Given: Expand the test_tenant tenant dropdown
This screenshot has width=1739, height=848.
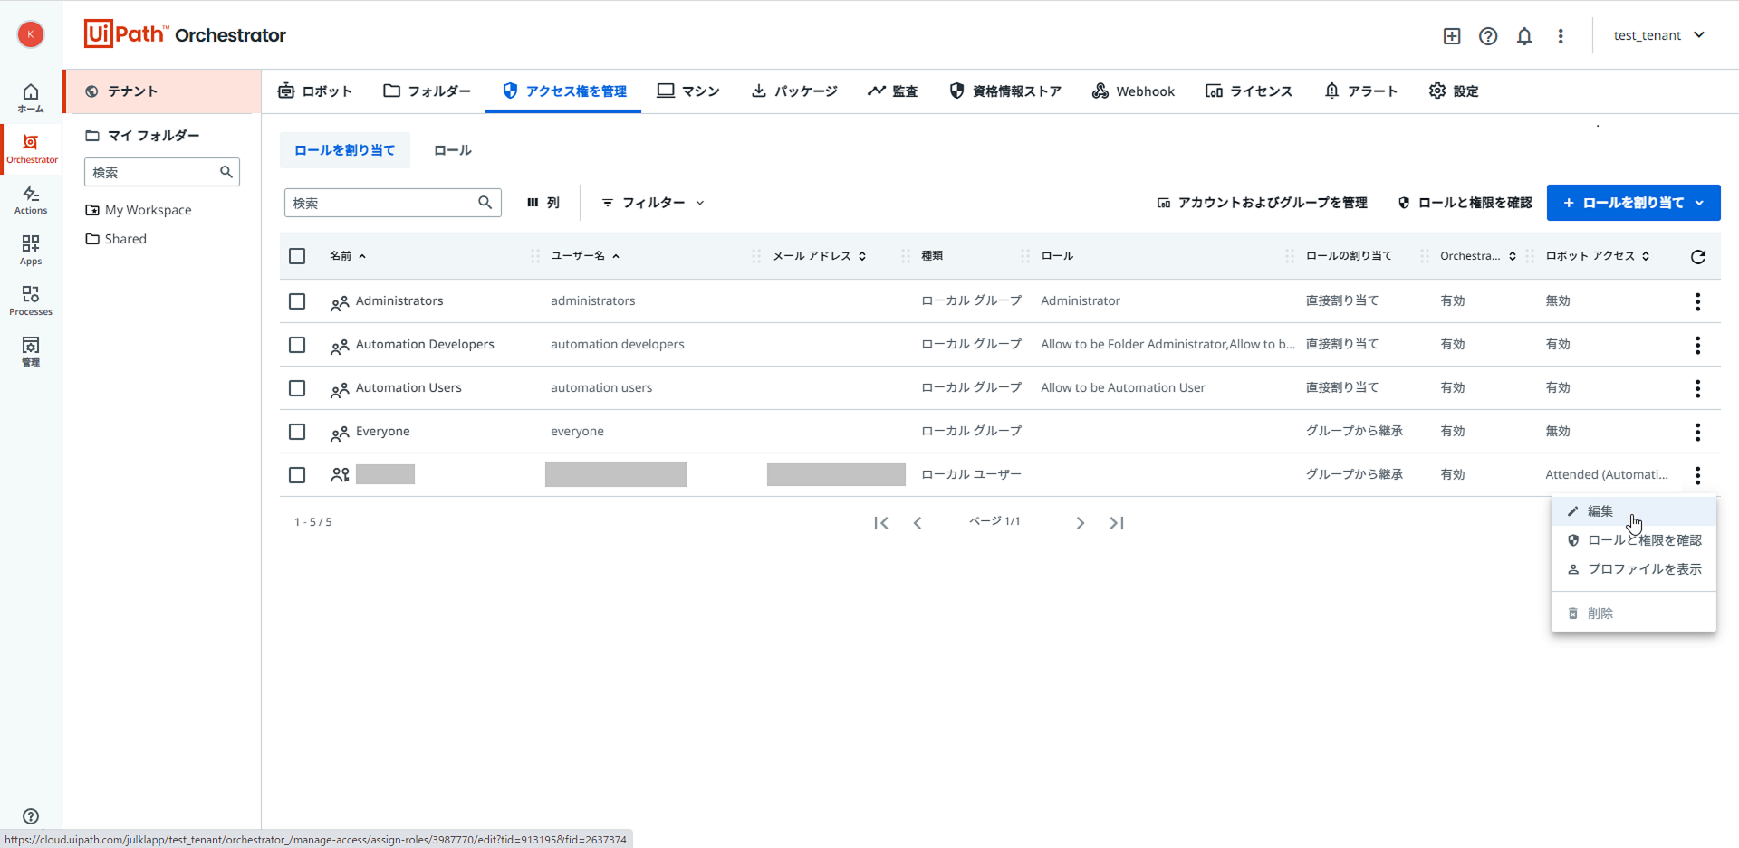Looking at the screenshot, I should click(1659, 35).
